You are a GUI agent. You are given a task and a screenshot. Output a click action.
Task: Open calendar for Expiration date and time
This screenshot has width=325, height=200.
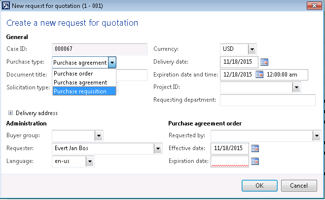tap(259, 75)
